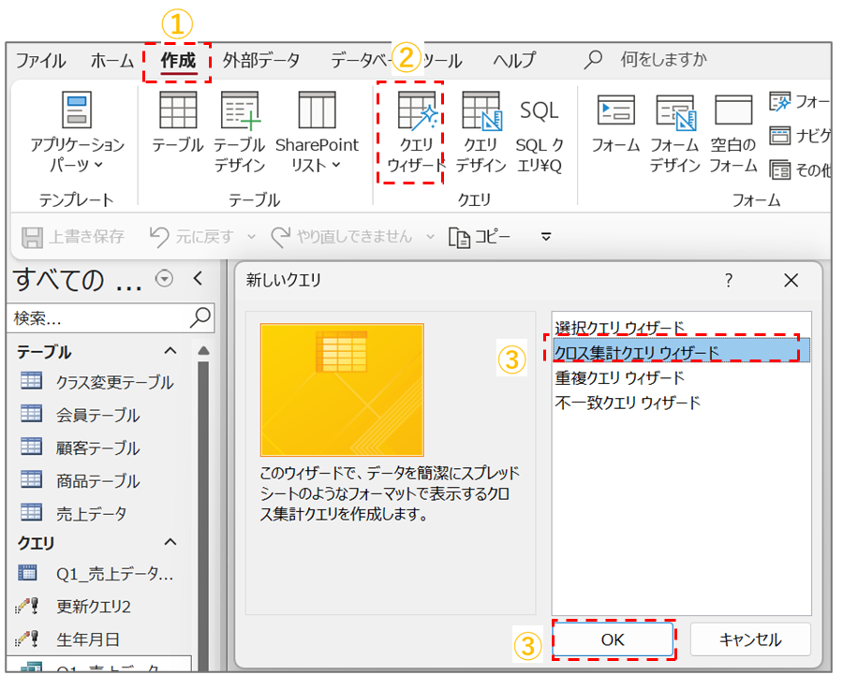Collapse the テーブル group in navigation pane
The image size is (843, 675).
[170, 352]
